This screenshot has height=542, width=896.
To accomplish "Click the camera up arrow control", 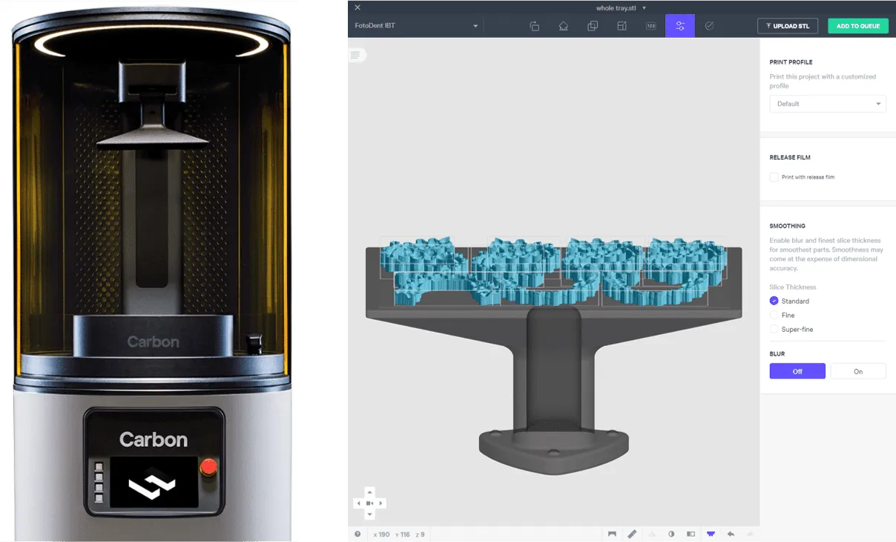I will pos(369,492).
